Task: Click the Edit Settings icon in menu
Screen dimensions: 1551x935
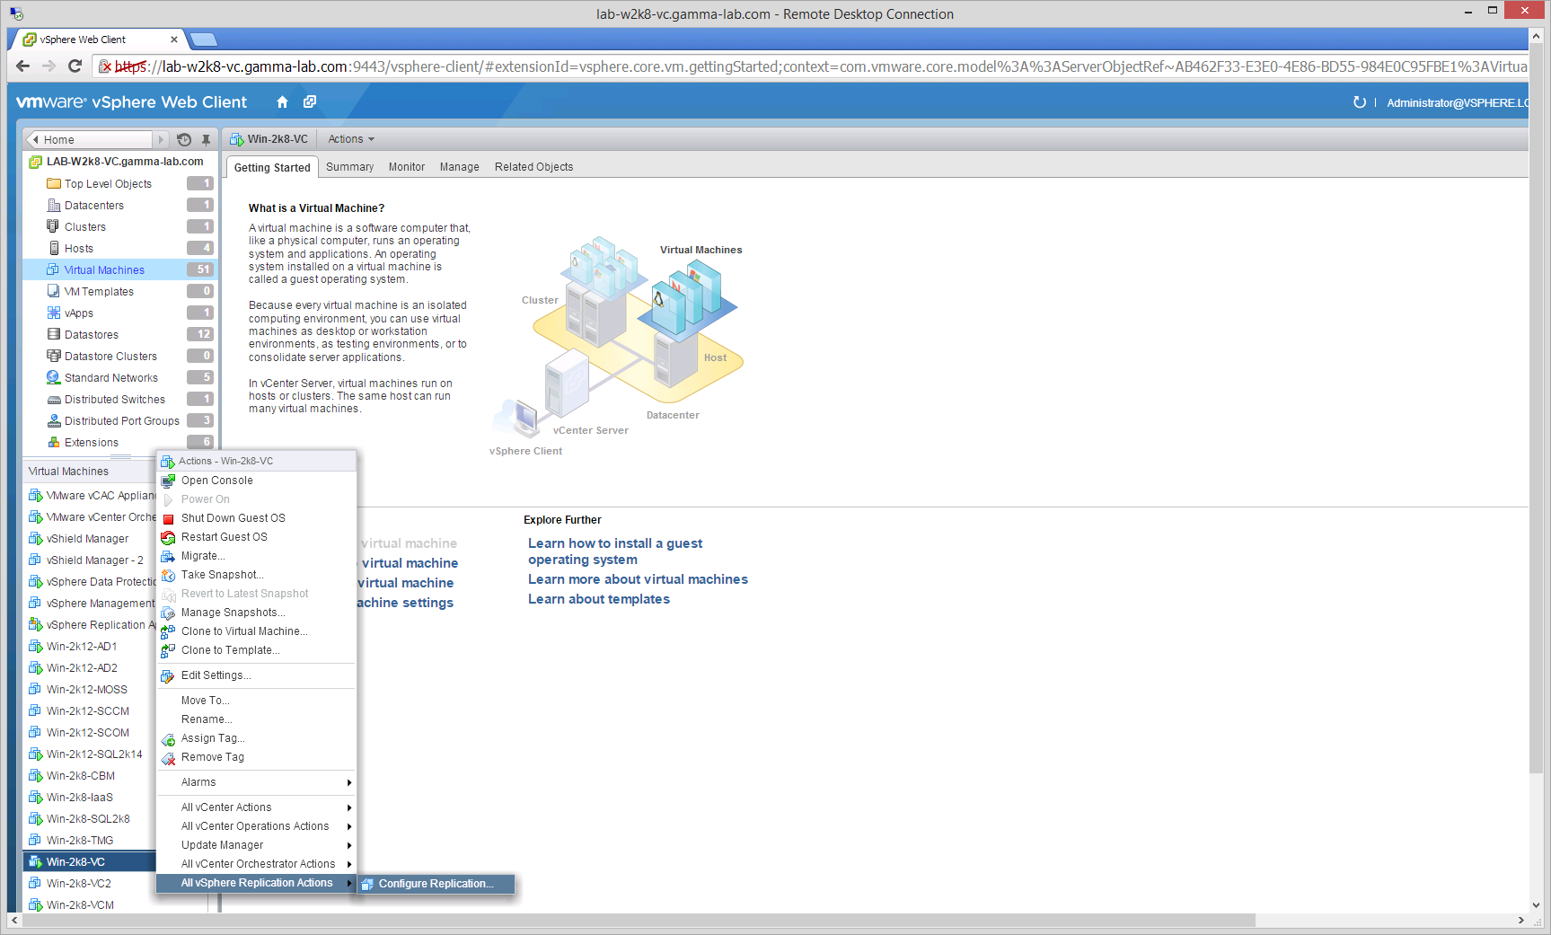Action: [x=168, y=675]
